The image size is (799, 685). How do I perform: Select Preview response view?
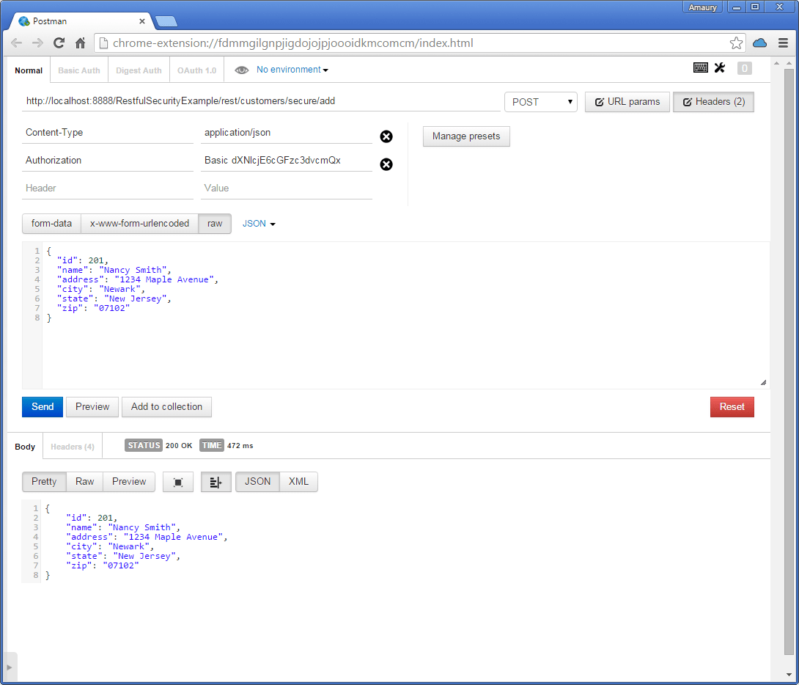pyautogui.click(x=129, y=482)
